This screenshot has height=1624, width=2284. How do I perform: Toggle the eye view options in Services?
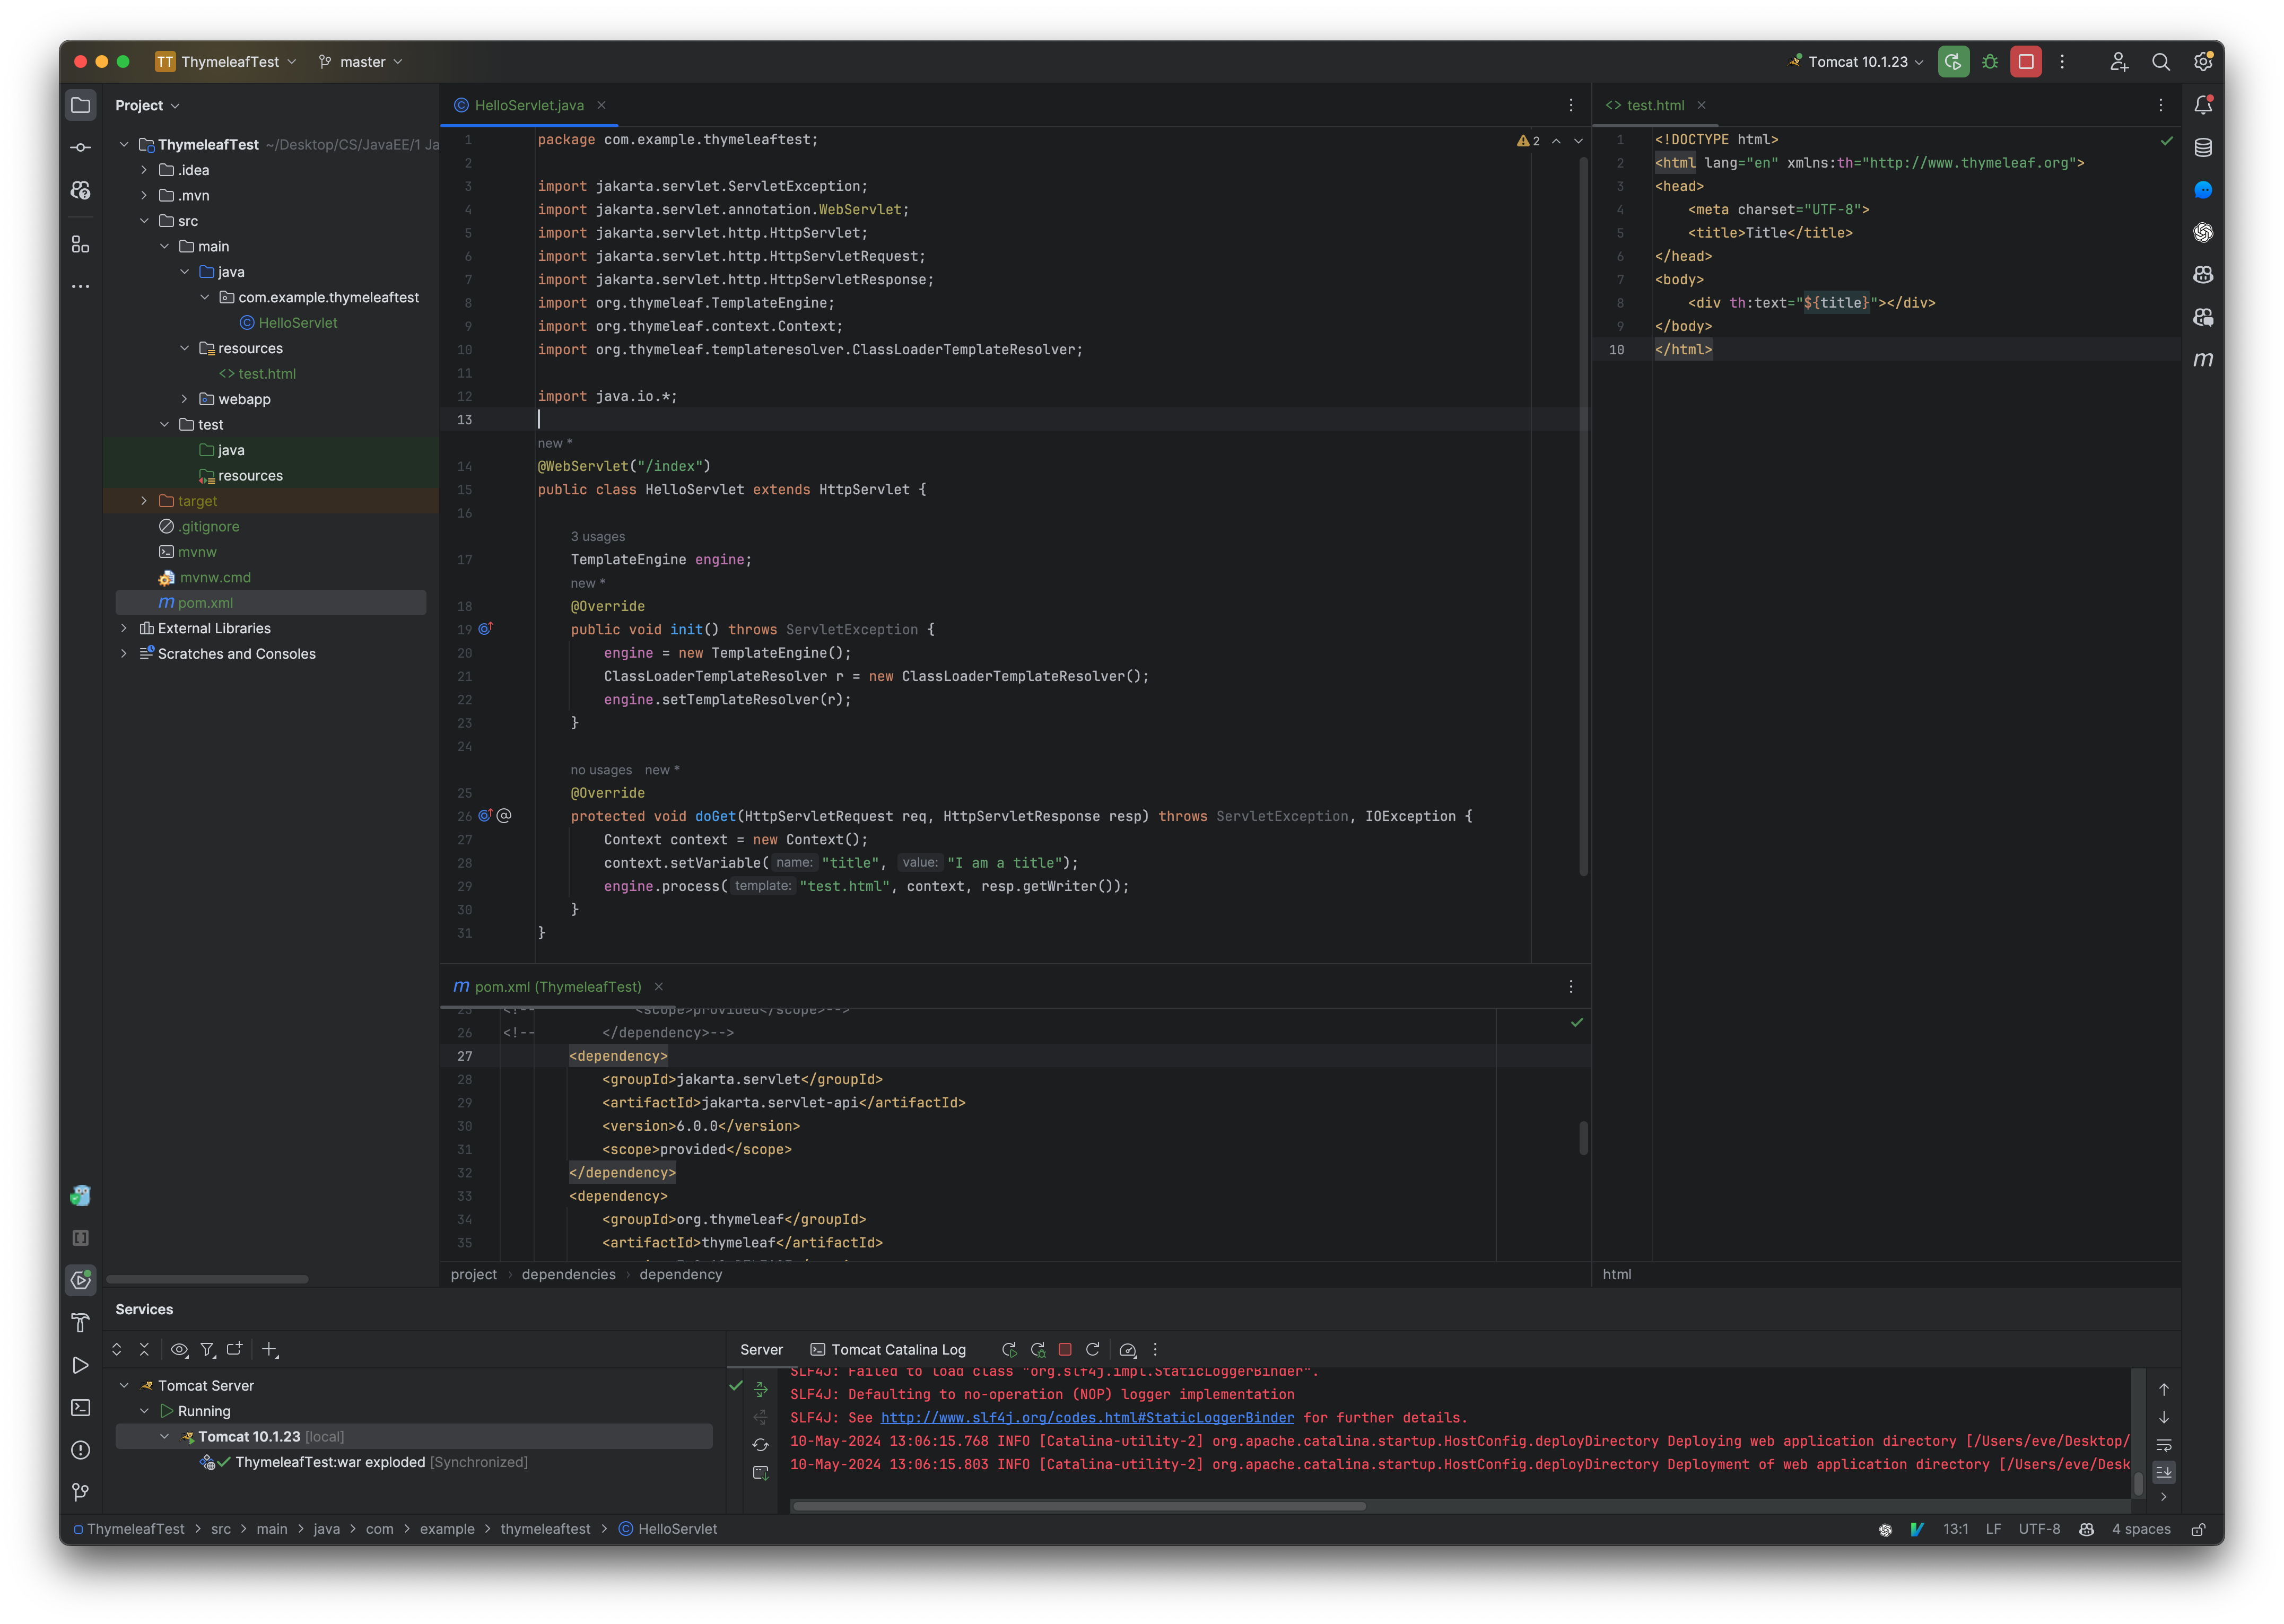tap(180, 1349)
